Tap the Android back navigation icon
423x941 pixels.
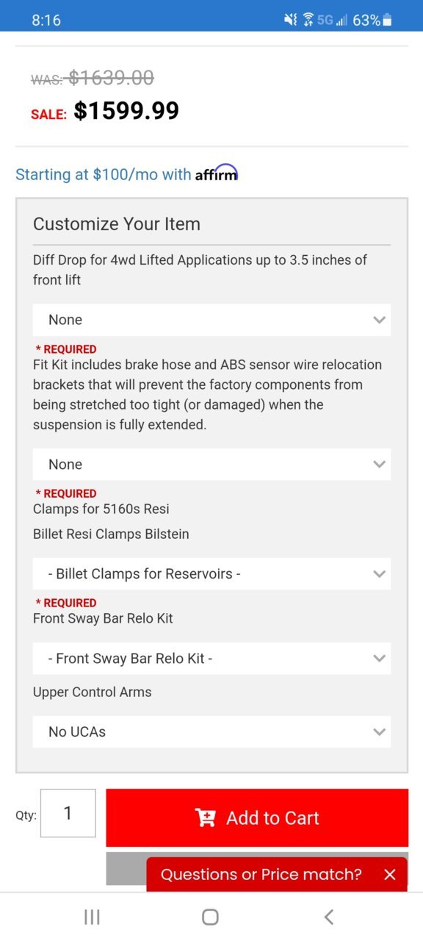point(329,916)
